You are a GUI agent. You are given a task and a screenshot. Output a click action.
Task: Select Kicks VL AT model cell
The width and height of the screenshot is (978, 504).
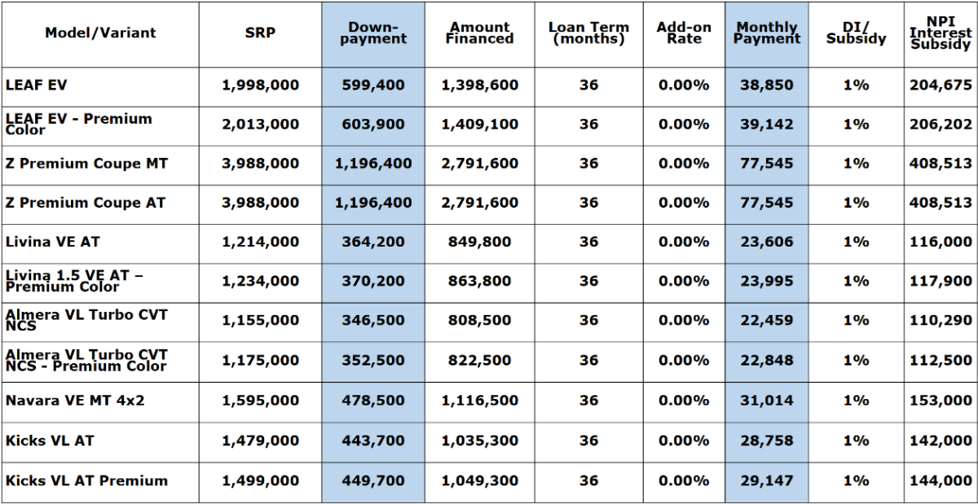click(x=50, y=440)
